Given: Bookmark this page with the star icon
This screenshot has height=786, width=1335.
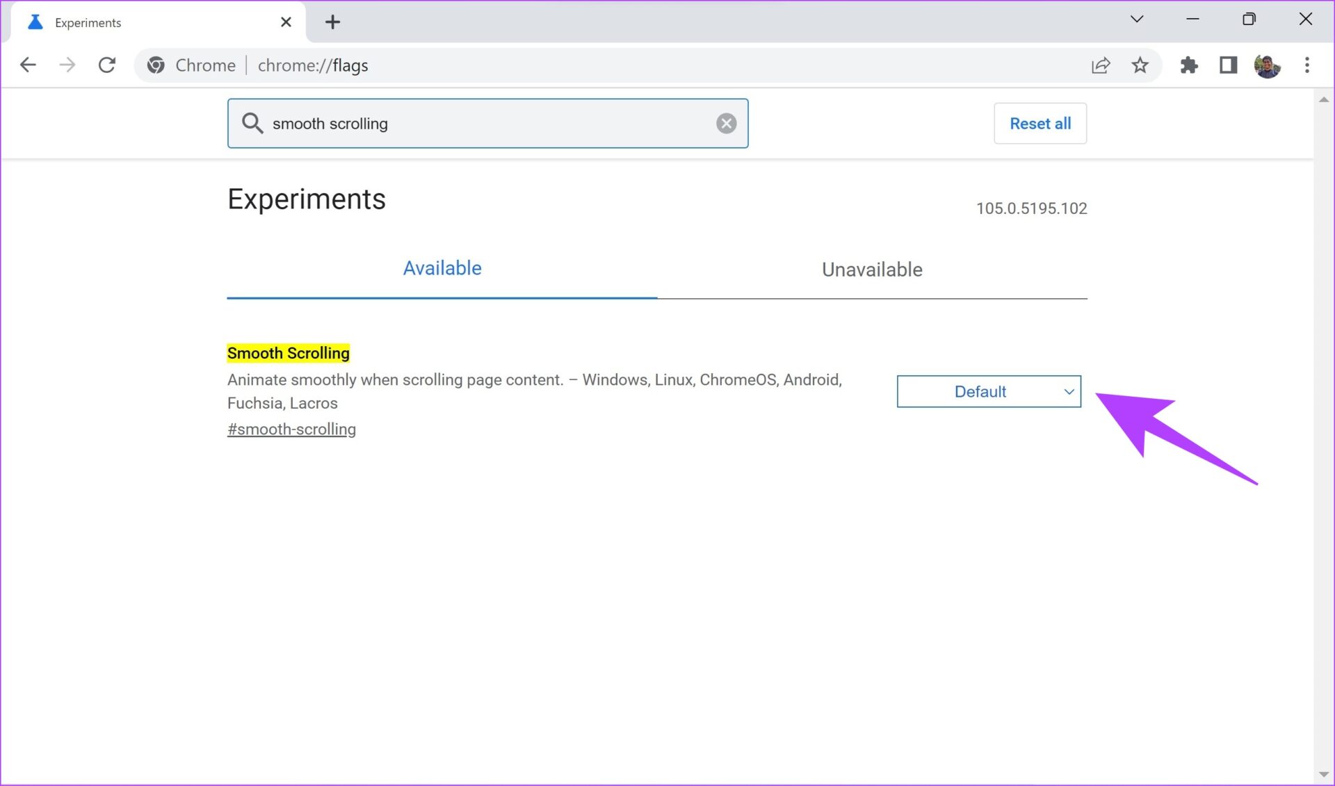Looking at the screenshot, I should tap(1140, 65).
